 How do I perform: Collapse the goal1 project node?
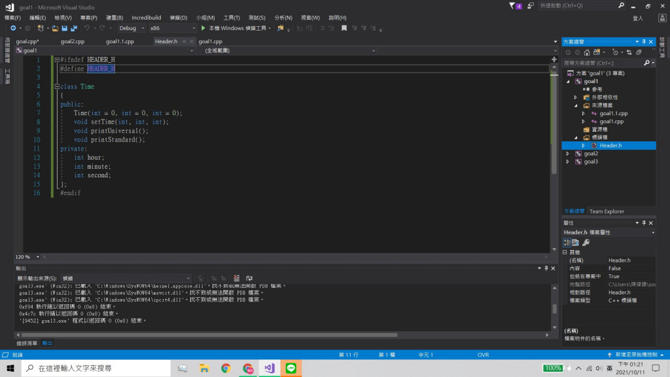coord(568,81)
